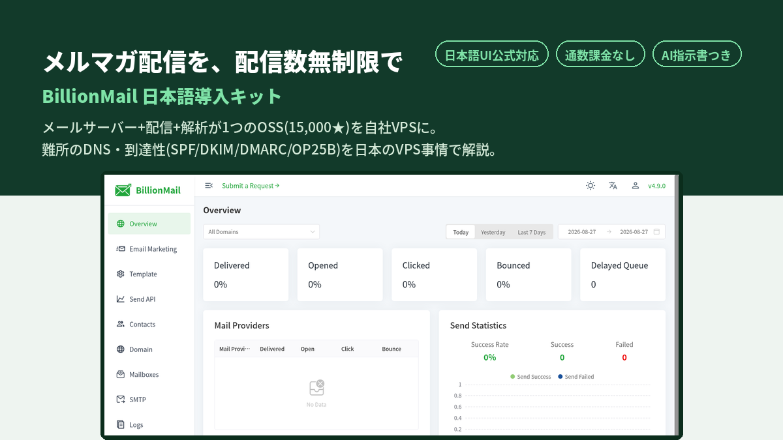Click the Email Marketing sidebar icon
Viewport: 783px width, 440px height.
[x=120, y=249]
